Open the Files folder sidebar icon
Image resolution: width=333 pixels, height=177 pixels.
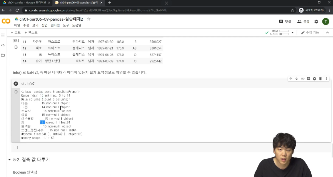(x=3, y=55)
